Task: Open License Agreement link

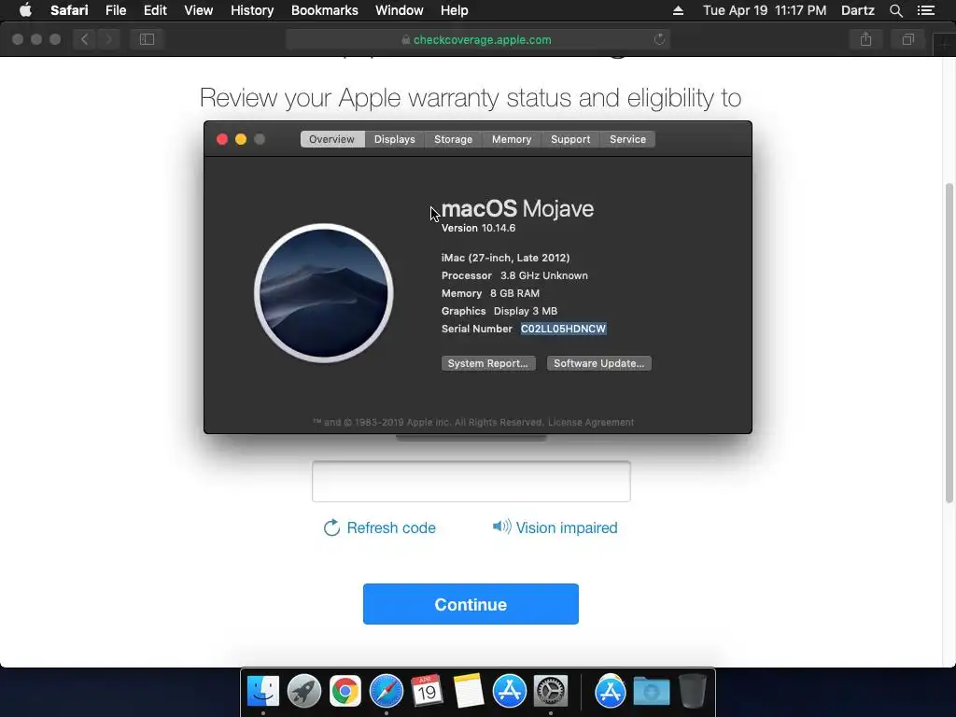Action: pyautogui.click(x=591, y=422)
